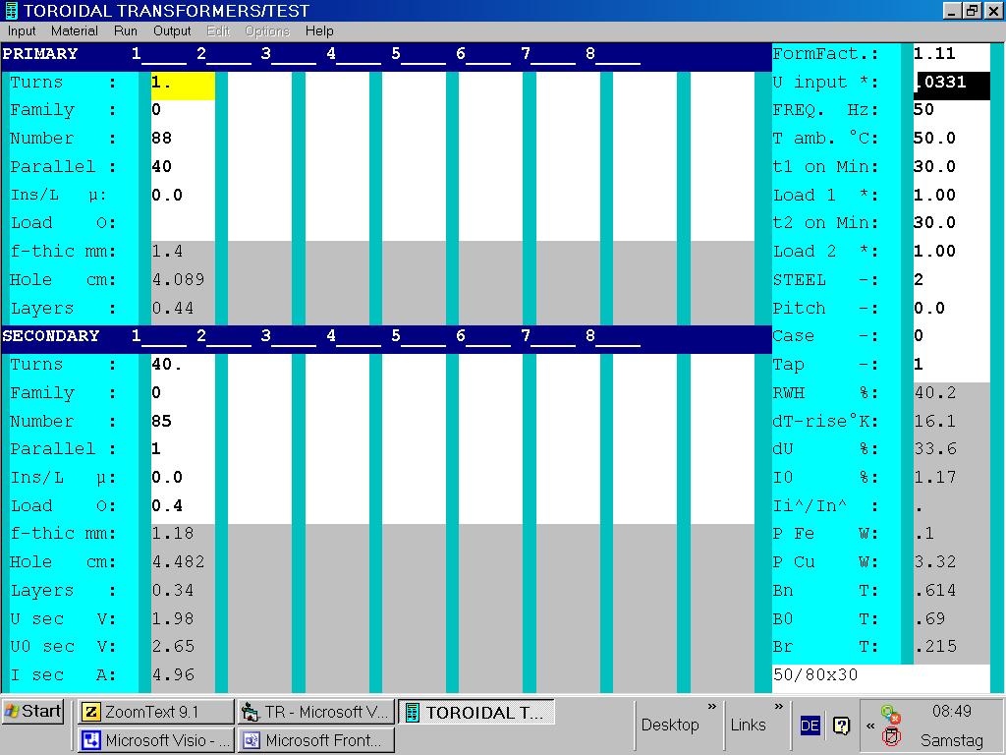Open the Run menu
This screenshot has height=755, width=1006.
pyautogui.click(x=125, y=30)
